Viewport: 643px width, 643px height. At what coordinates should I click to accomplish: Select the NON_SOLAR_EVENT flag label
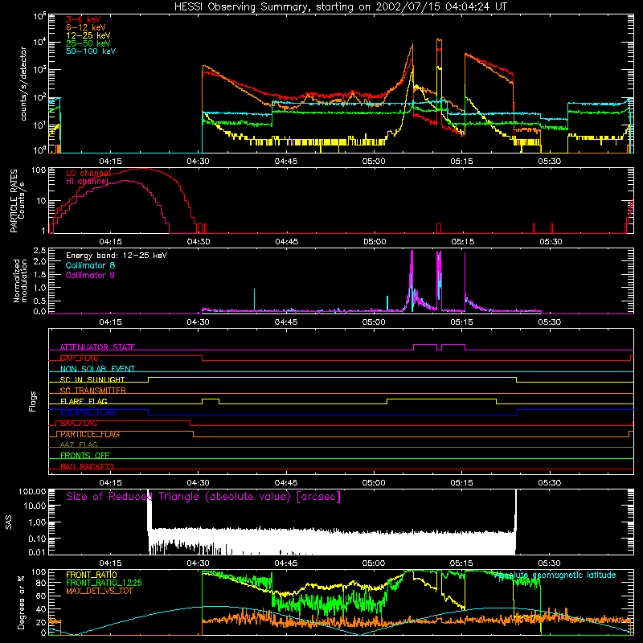click(x=97, y=369)
